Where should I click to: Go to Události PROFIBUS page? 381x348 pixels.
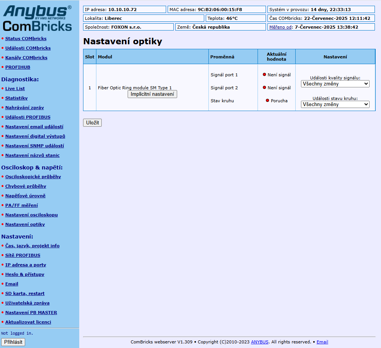[x=28, y=117]
